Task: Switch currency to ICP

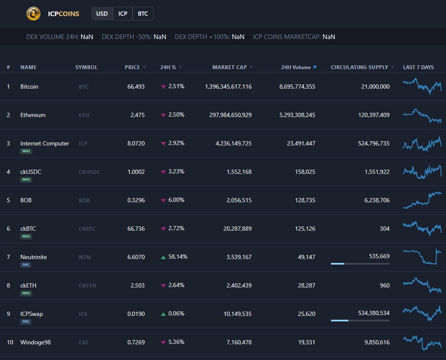Action: point(123,14)
